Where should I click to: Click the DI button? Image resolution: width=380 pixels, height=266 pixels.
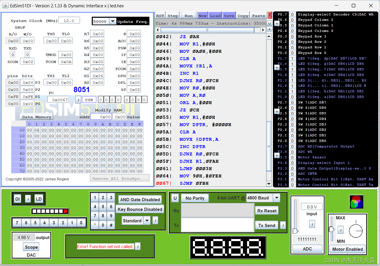18,199
